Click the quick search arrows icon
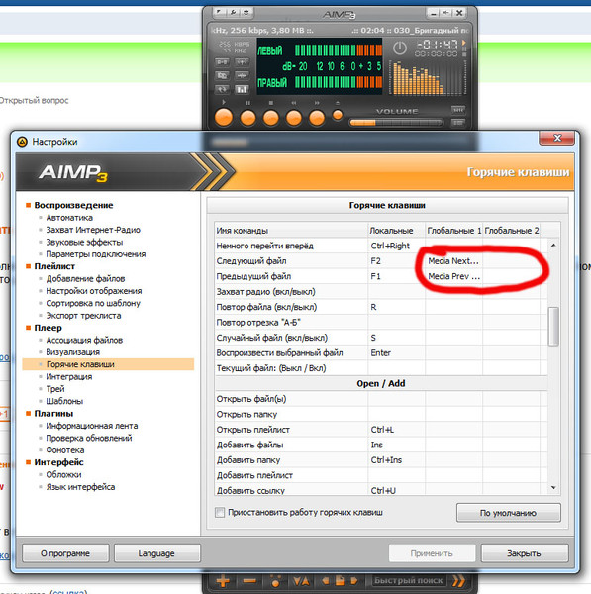Viewport: 591px width, 594px height. click(x=458, y=581)
